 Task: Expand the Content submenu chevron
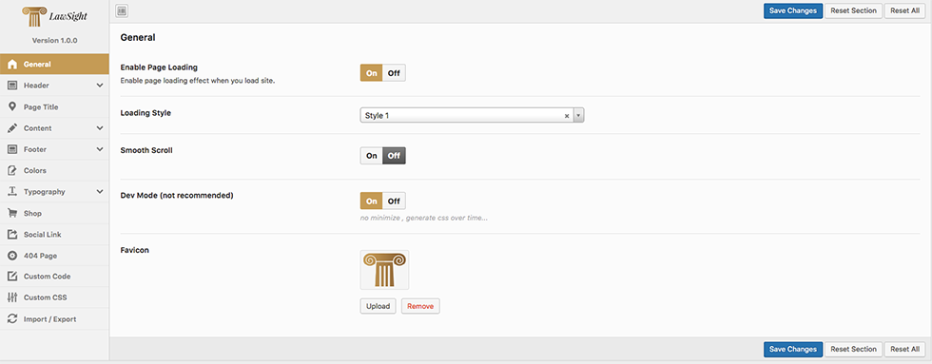click(x=99, y=128)
